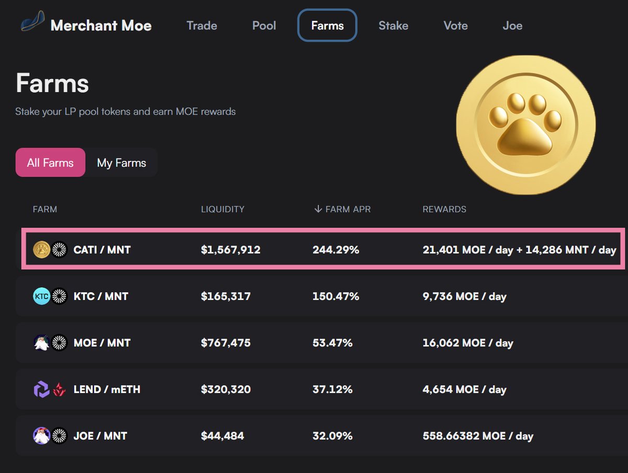628x473 pixels.
Task: Click the CATI token paw icon
Action: pos(41,250)
